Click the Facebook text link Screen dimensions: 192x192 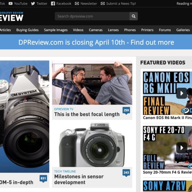(x=64, y=3)
